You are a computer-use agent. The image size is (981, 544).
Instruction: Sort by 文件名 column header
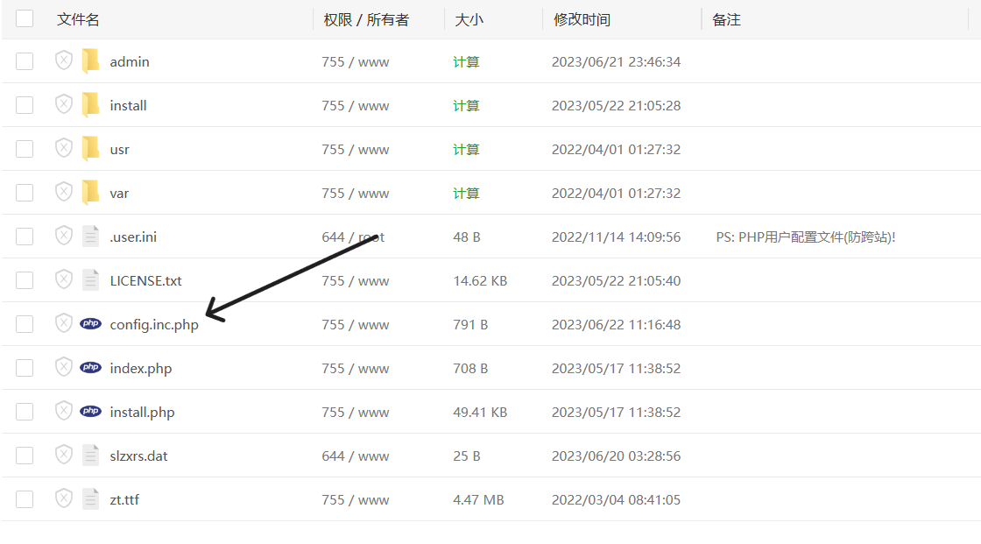pos(78,19)
